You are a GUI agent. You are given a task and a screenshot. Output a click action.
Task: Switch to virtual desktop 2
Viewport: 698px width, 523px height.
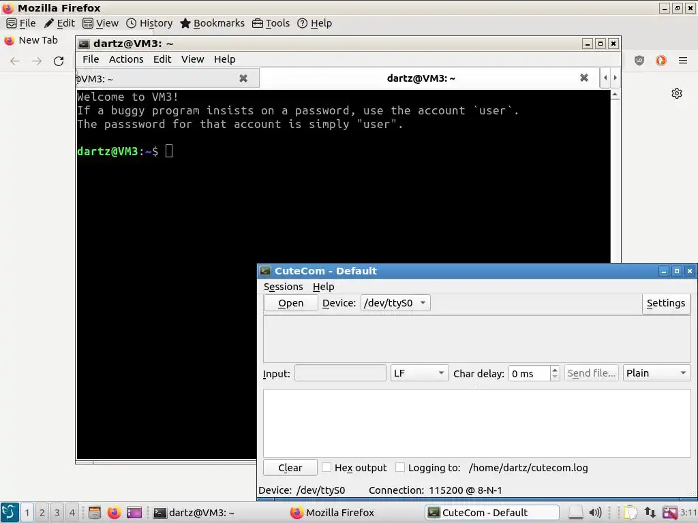(42, 513)
